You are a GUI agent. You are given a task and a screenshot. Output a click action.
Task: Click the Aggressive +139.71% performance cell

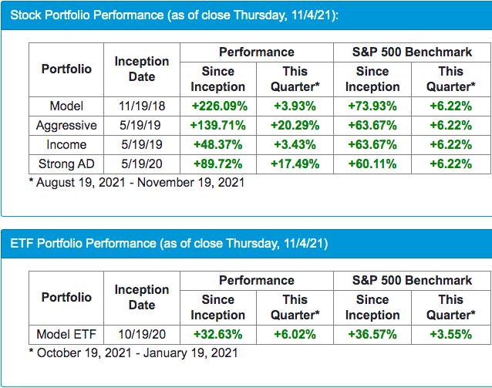(x=217, y=125)
